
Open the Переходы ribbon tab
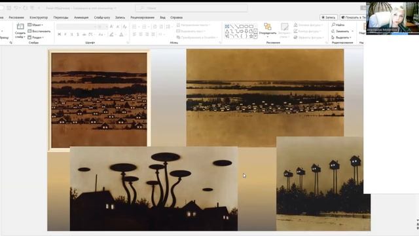pos(61,18)
